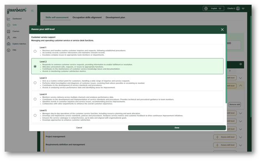This screenshot has height=161, width=261.
Task: Open the Dashboard chart icon in sidebar
Action: [9, 19]
